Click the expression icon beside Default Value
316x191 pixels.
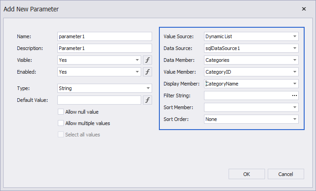(x=148, y=100)
